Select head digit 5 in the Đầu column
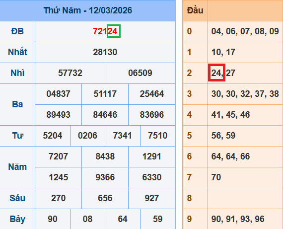The image size is (283, 229). (189, 136)
